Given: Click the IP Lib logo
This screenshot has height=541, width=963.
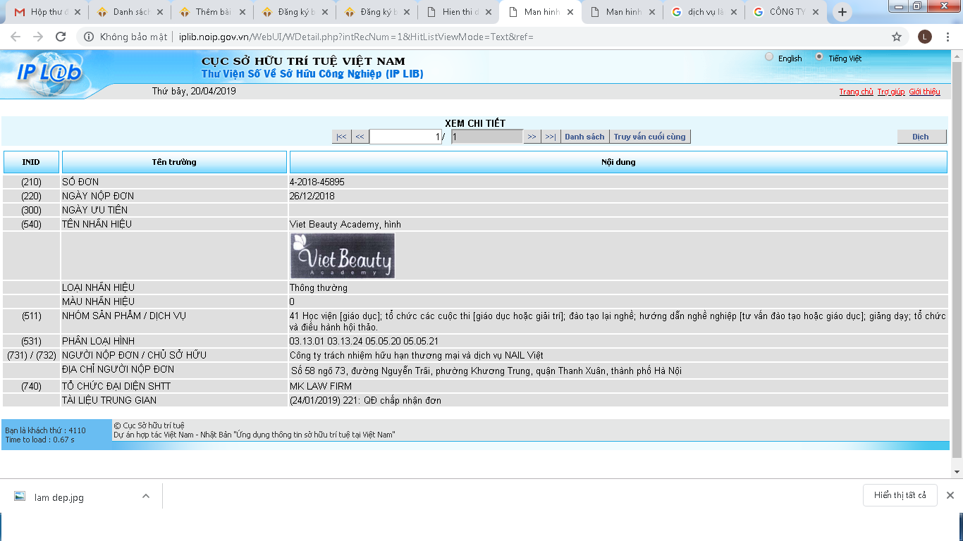Looking at the screenshot, I should [x=49, y=72].
